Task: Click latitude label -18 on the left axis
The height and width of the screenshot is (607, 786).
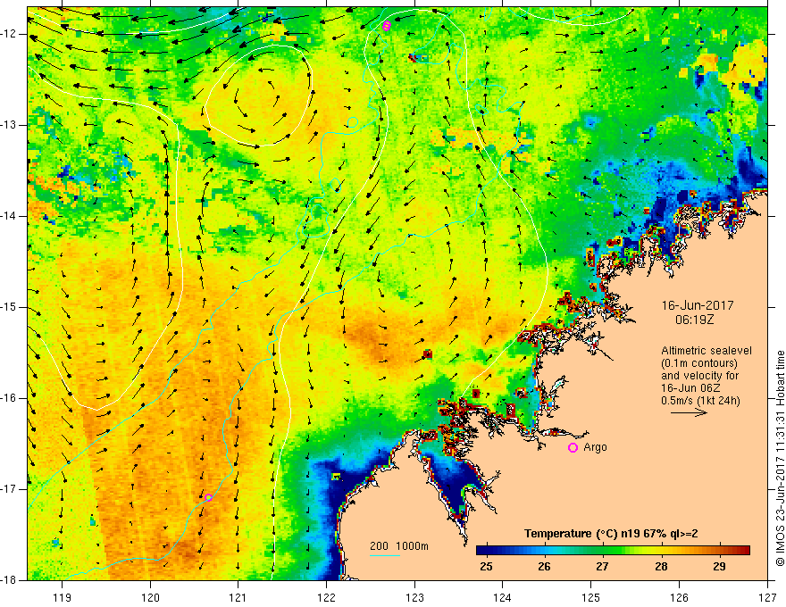Action: (10, 580)
